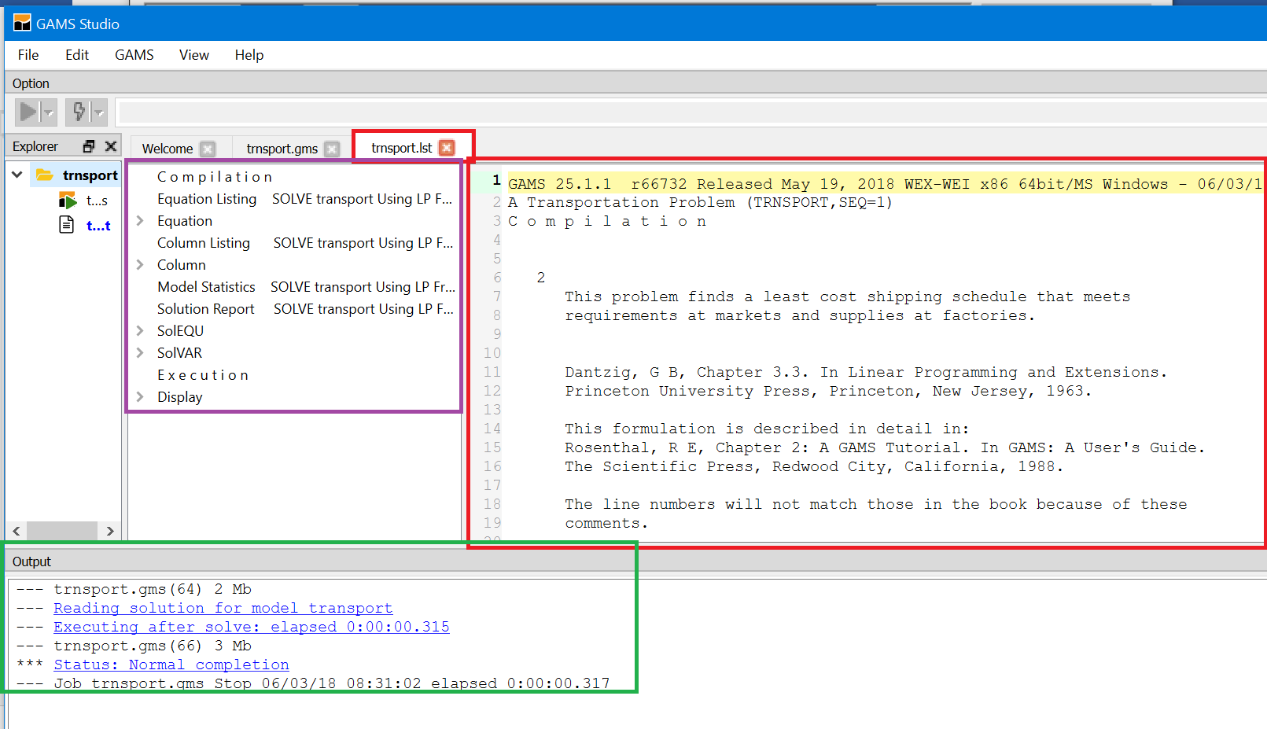Screen dimensions: 1267x729
Task: Click the GAMS option parameter input field
Action: (x=691, y=112)
